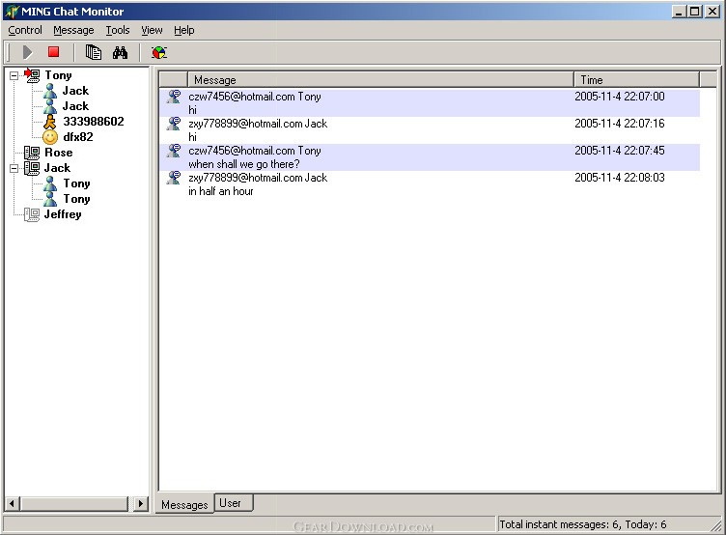726x535 pixels.
Task: Select the dfx82 contact
Action: tap(78, 137)
